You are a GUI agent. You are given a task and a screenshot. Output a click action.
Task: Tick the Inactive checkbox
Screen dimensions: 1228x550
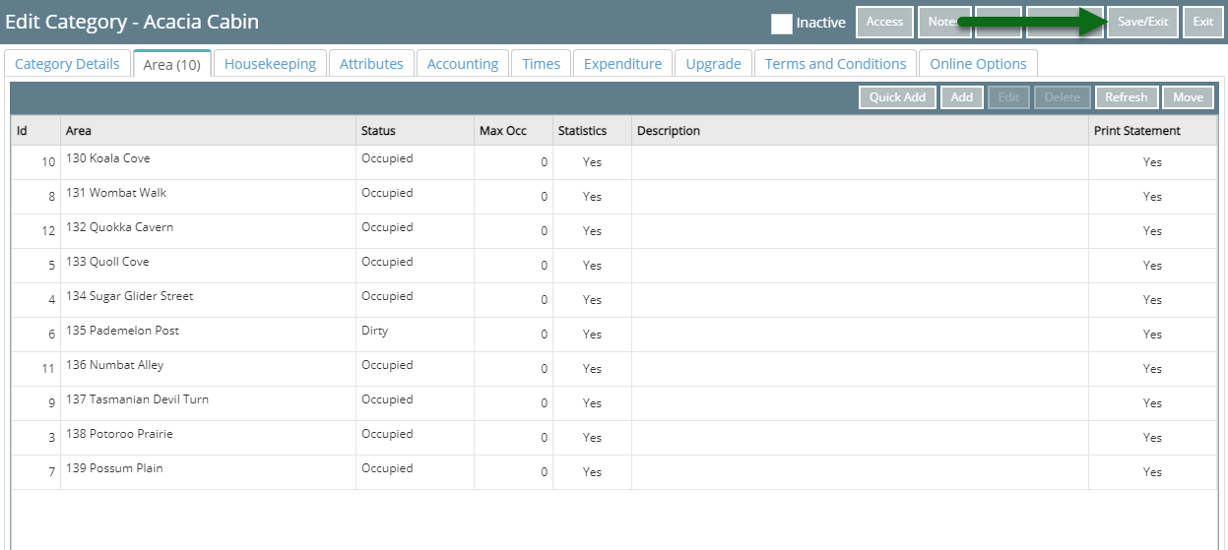tap(782, 24)
